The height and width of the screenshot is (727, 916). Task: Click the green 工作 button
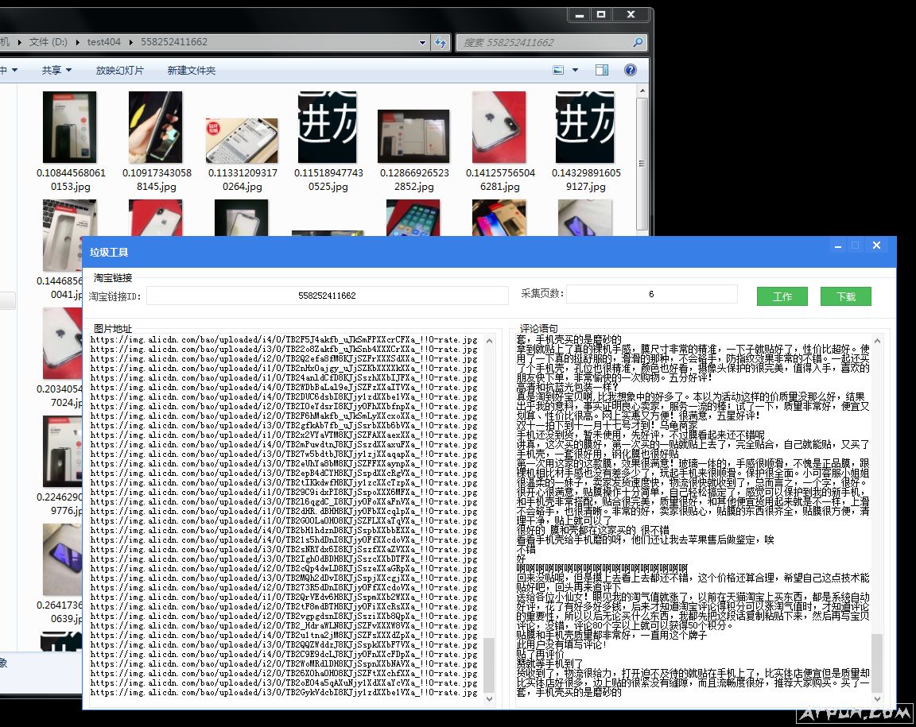point(782,296)
